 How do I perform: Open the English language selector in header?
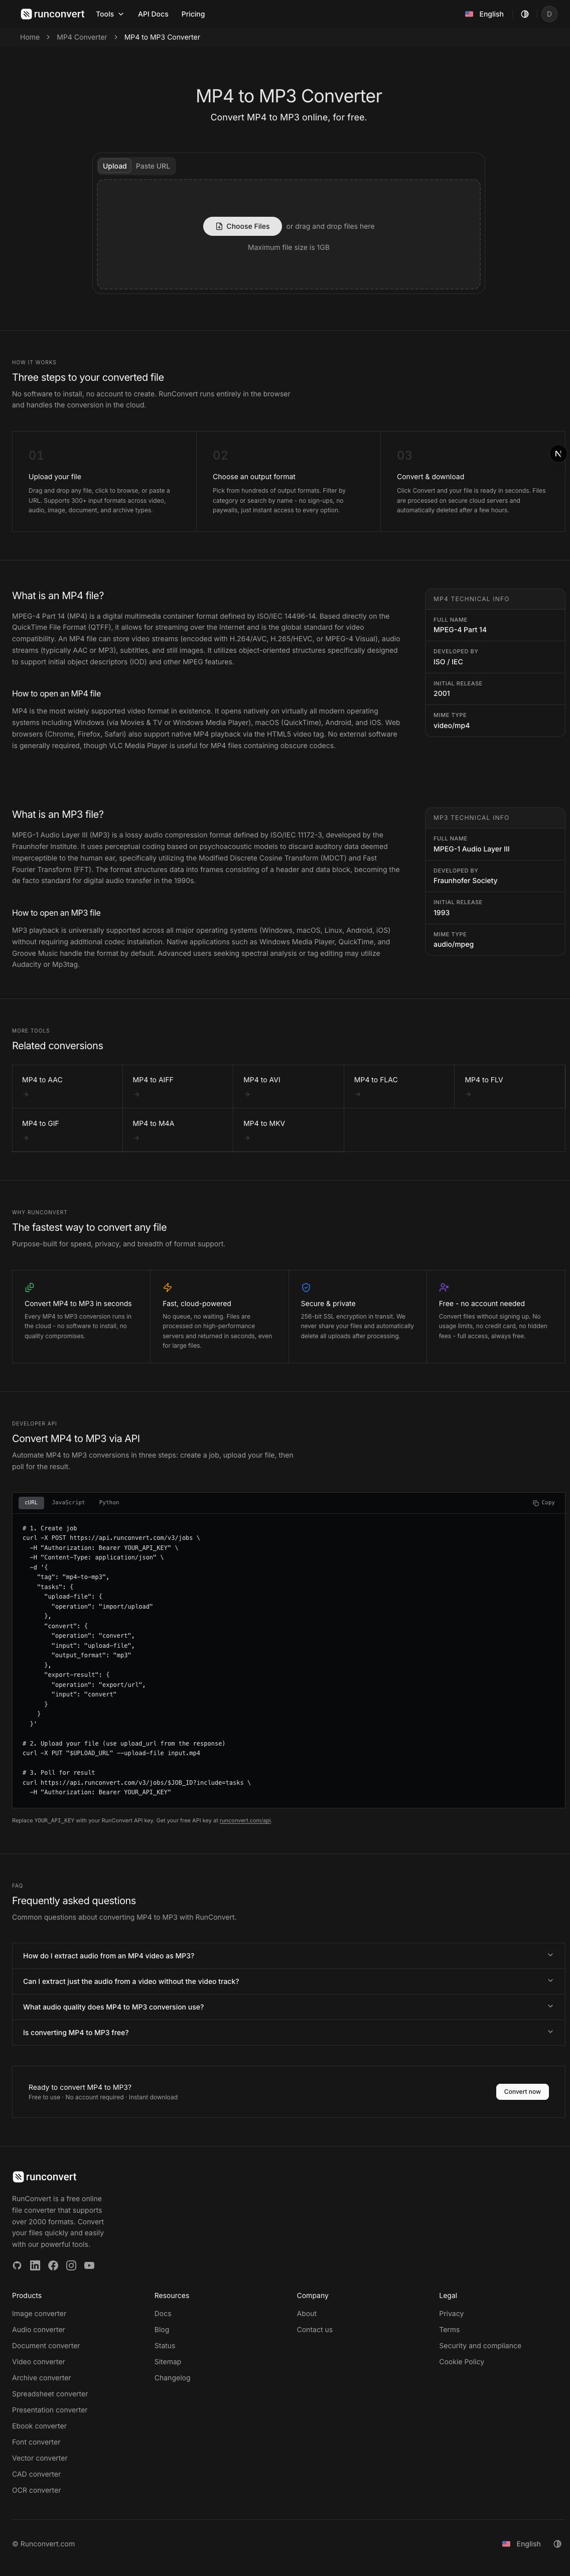pyautogui.click(x=485, y=14)
